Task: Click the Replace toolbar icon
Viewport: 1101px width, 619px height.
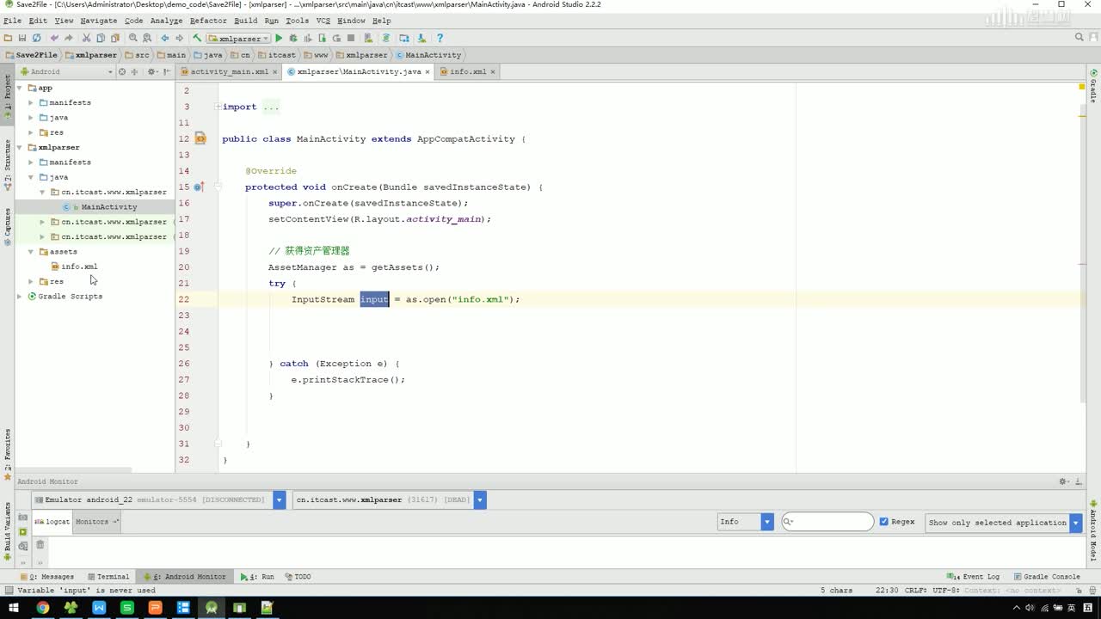Action: 147,38
